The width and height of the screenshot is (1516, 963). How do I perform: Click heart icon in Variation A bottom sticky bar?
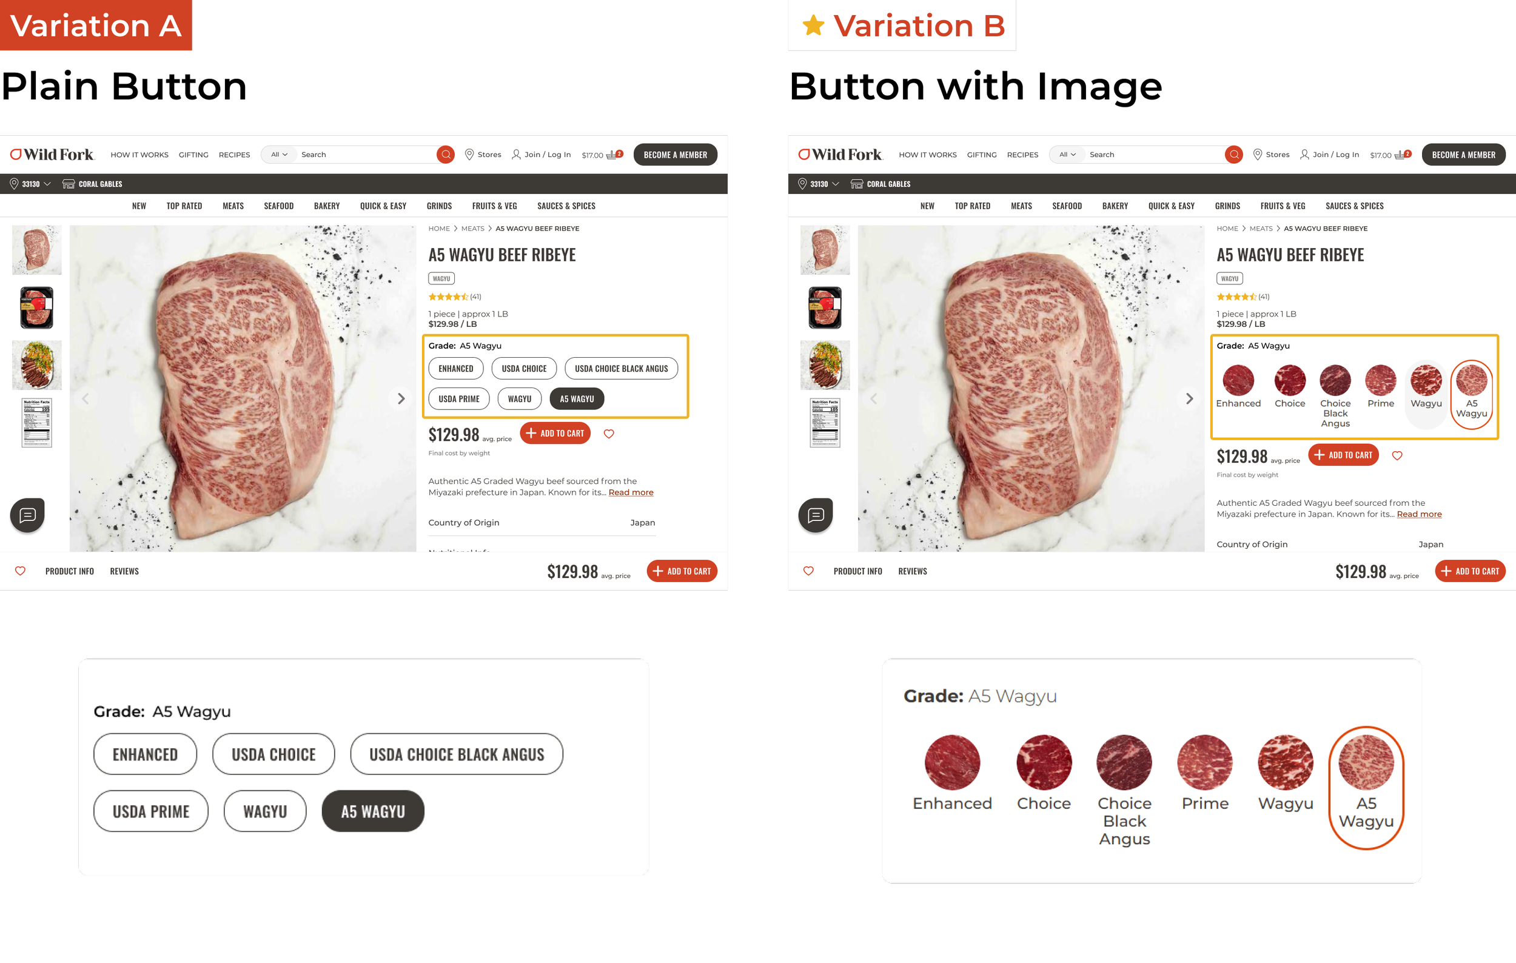[x=20, y=571]
